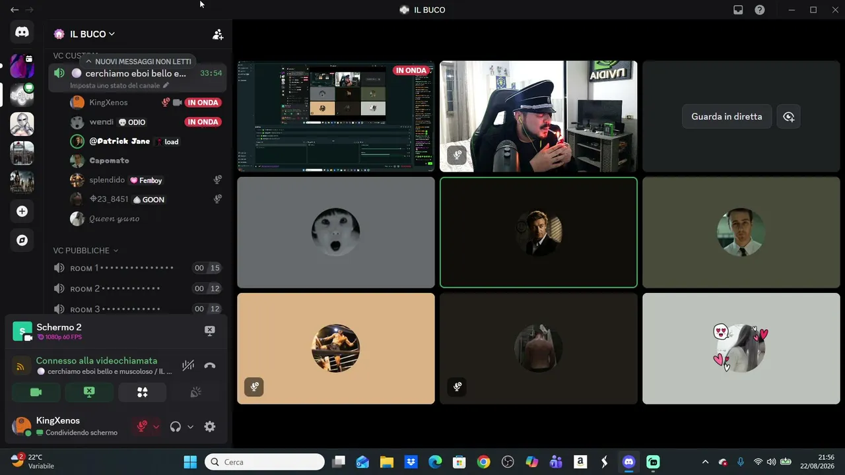Open Connesso alla videochiamata connection details
Screen dimensions: 845x475
click(96, 361)
